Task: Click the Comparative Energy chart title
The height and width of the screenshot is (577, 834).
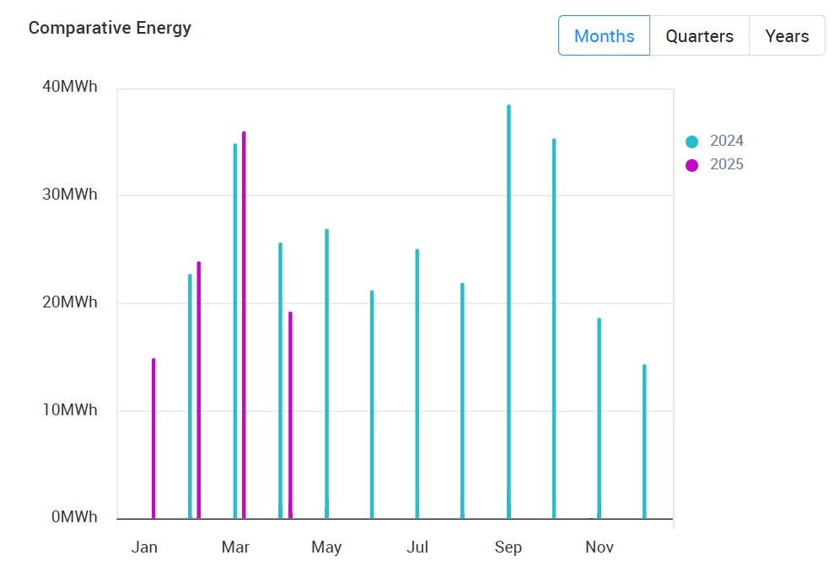Action: click(110, 28)
